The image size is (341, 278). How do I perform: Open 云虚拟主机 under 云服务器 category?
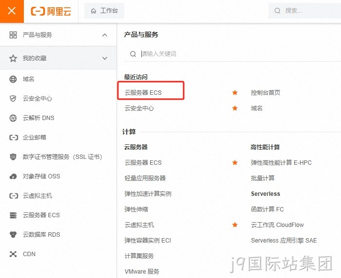pyautogui.click(x=139, y=225)
